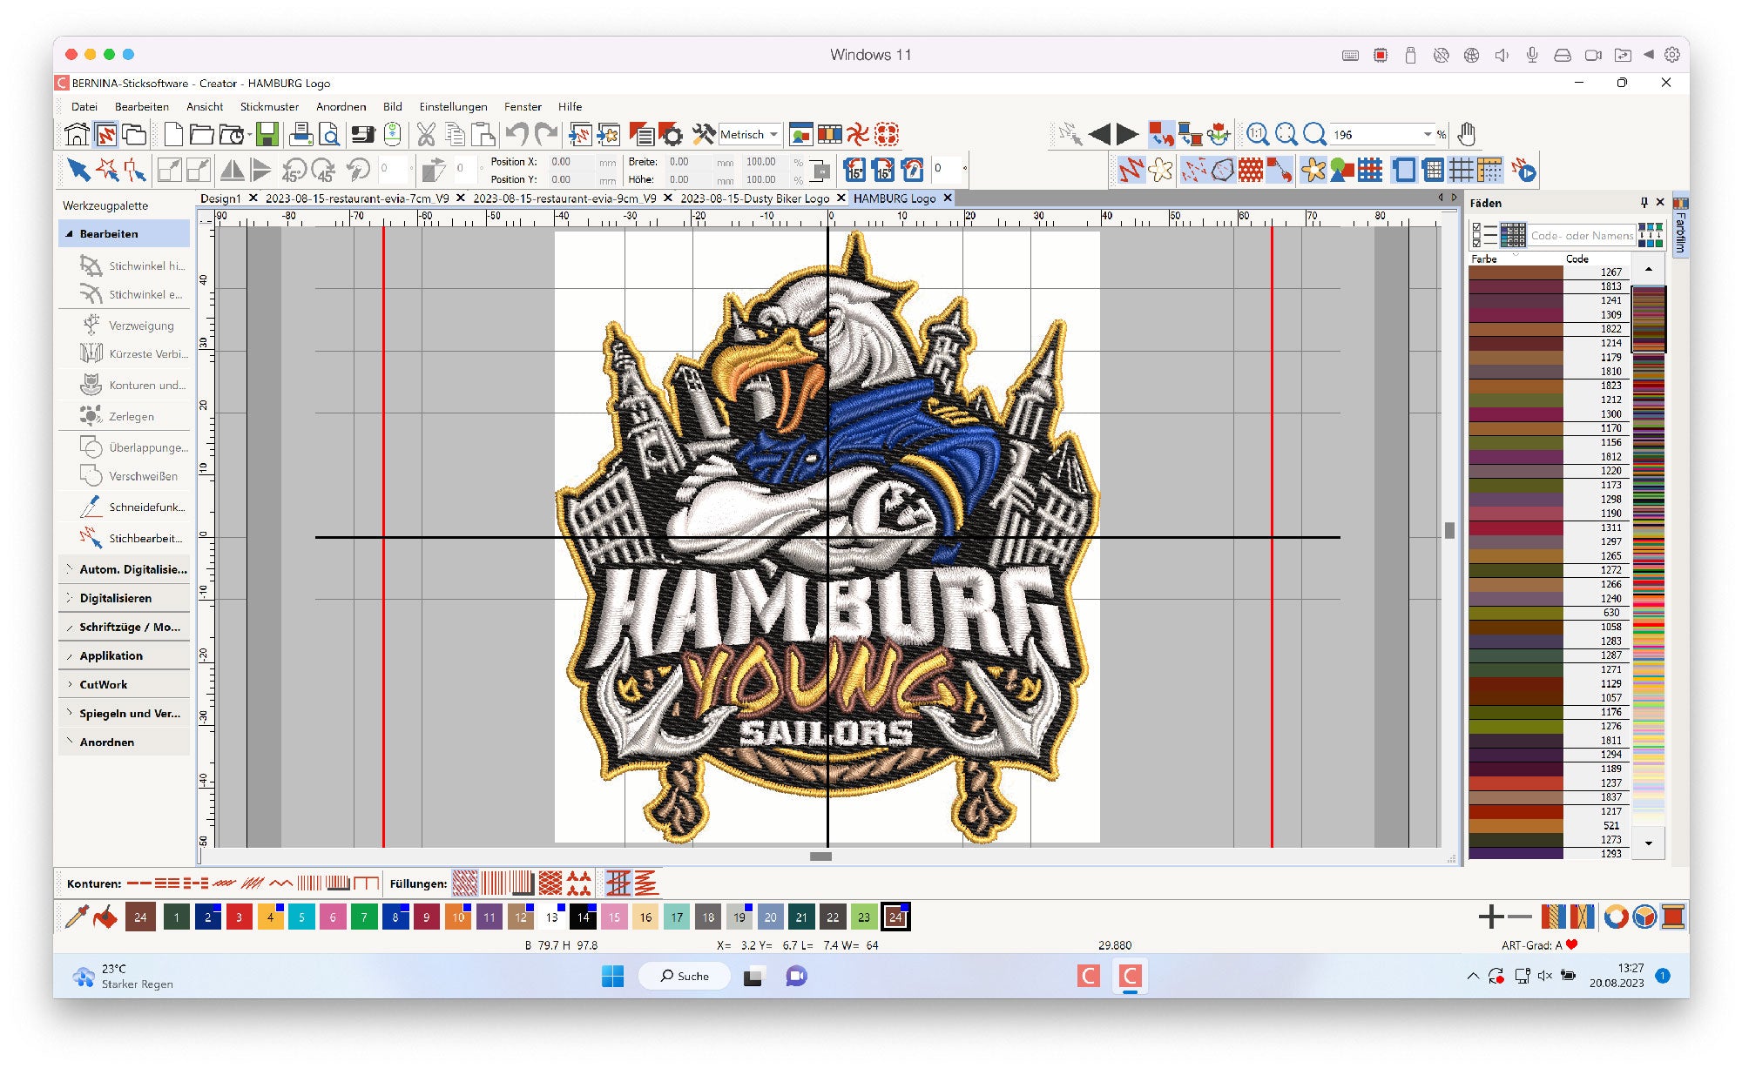This screenshot has width=1742, height=1068.
Task: Toggle show grid icon
Action: click(1461, 170)
